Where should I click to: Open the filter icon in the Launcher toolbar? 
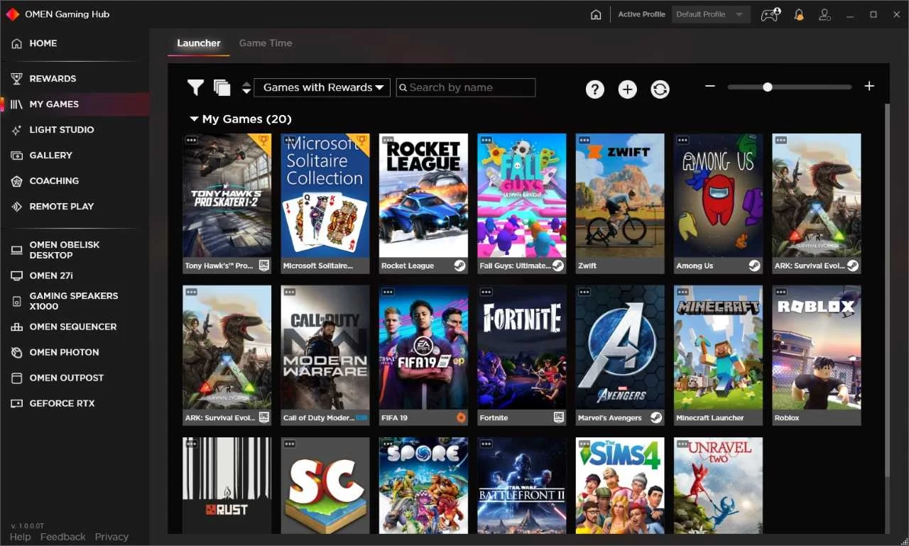(195, 88)
